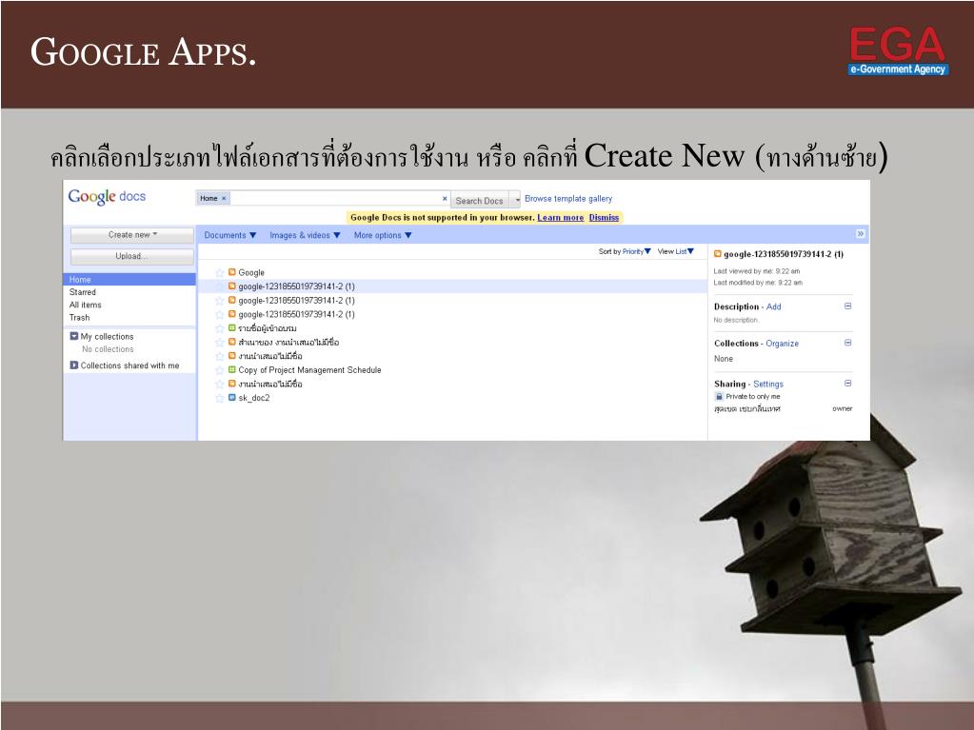Dismiss the unsupported browser warning

604,217
